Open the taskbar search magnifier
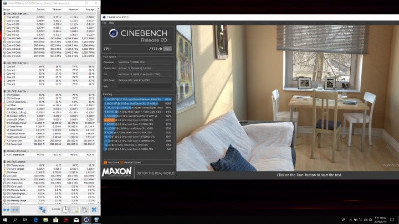Image resolution: width=399 pixels, height=224 pixels. pyautogui.click(x=15, y=220)
